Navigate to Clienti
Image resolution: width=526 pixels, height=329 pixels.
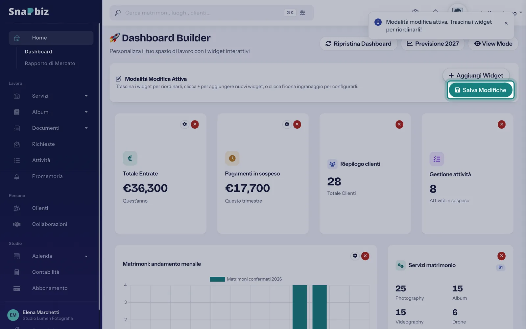(51, 208)
